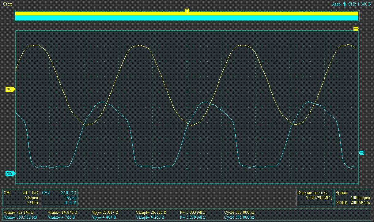Click the cyan CH2 memory overview bar
Viewport: 374px width, 222px height.
(x=187, y=18)
